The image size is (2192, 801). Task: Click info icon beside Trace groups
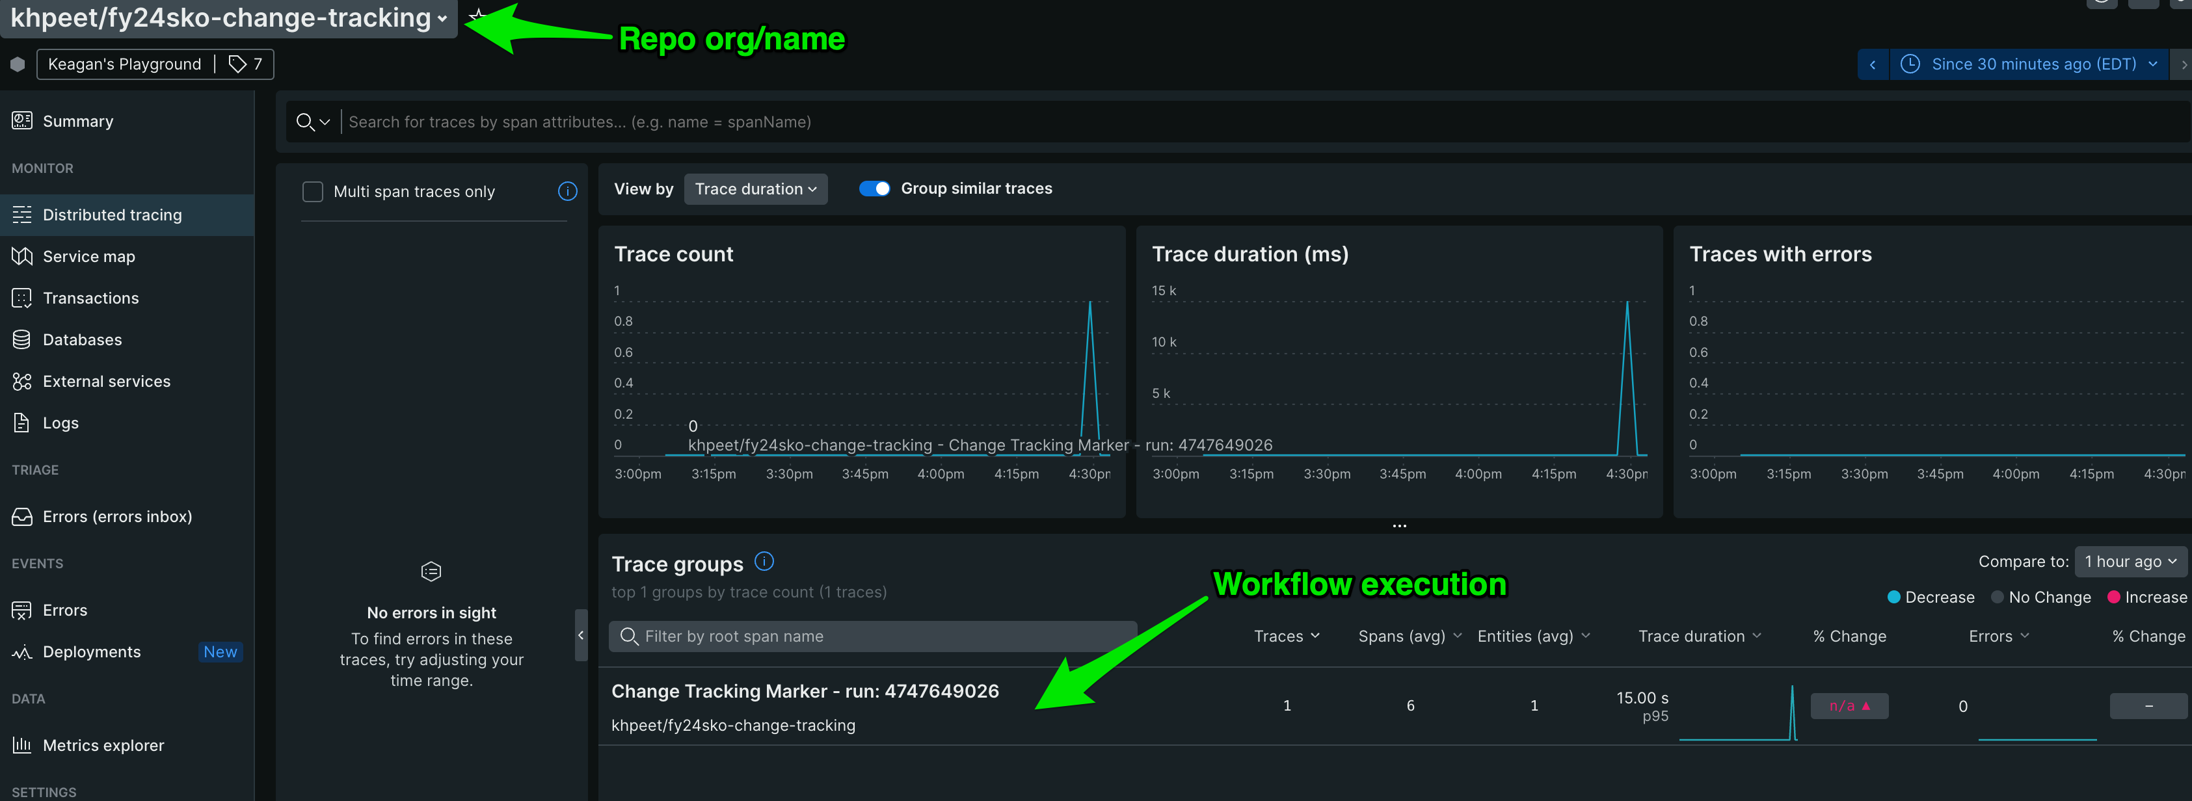pos(763,561)
